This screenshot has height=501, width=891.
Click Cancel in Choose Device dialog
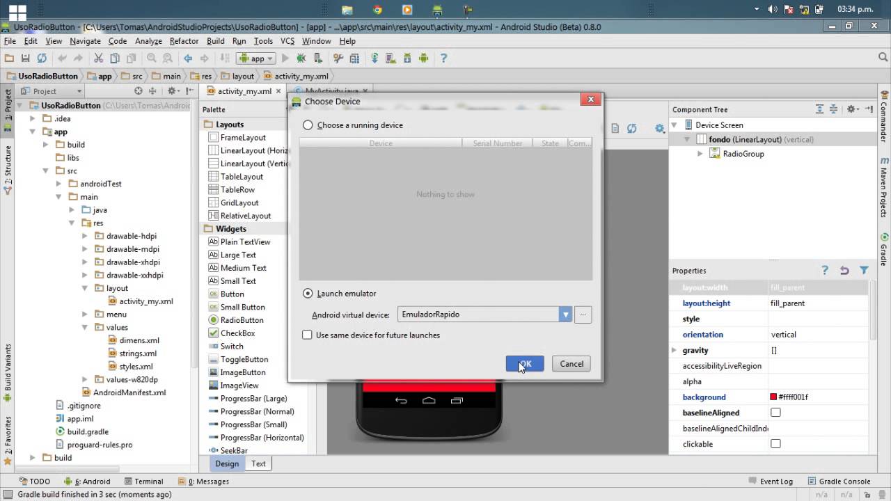click(x=571, y=363)
